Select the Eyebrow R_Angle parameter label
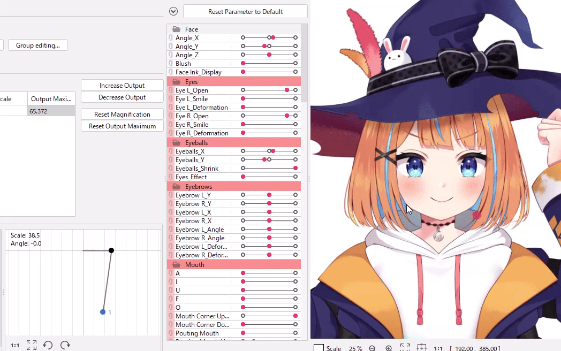The height and width of the screenshot is (351, 561). [x=200, y=238]
